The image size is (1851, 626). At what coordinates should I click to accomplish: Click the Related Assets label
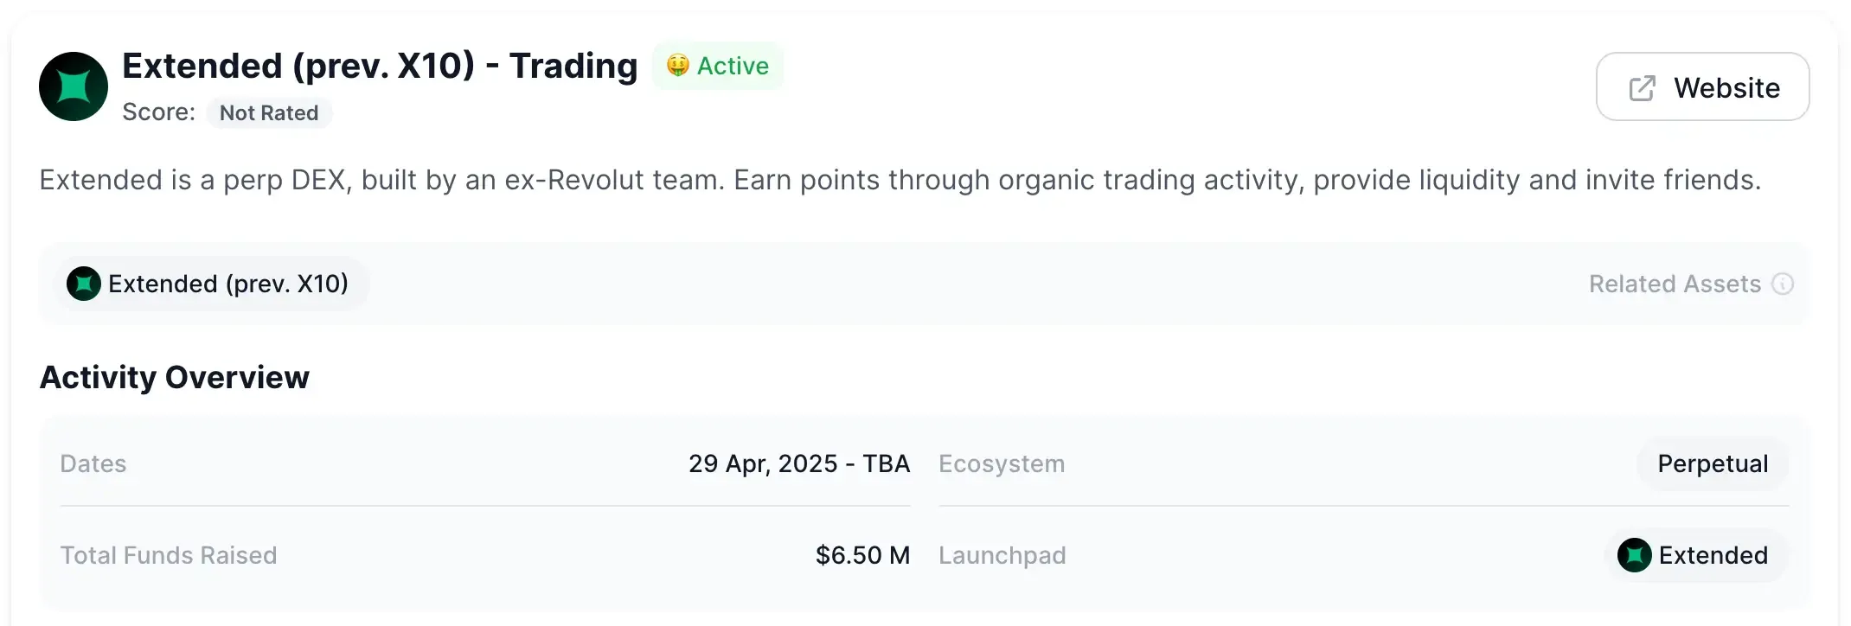(x=1675, y=284)
